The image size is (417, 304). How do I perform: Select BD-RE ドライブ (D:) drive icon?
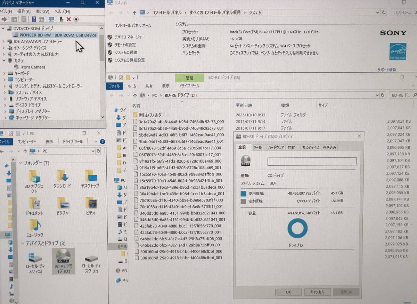coord(63,261)
